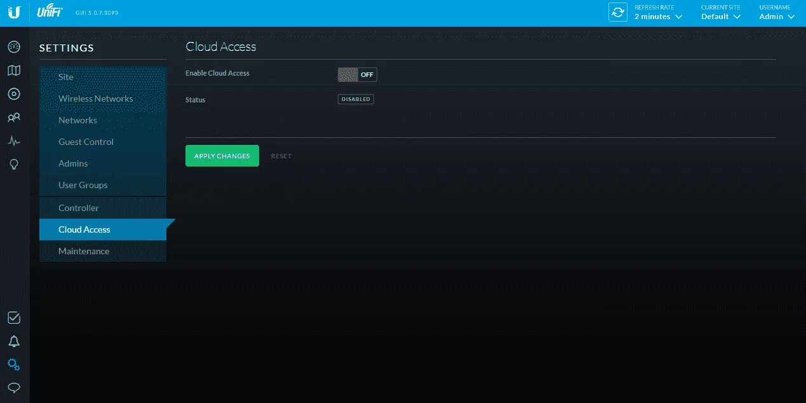Click the SETTINGS panel heading
The width and height of the screenshot is (806, 403).
coord(67,48)
